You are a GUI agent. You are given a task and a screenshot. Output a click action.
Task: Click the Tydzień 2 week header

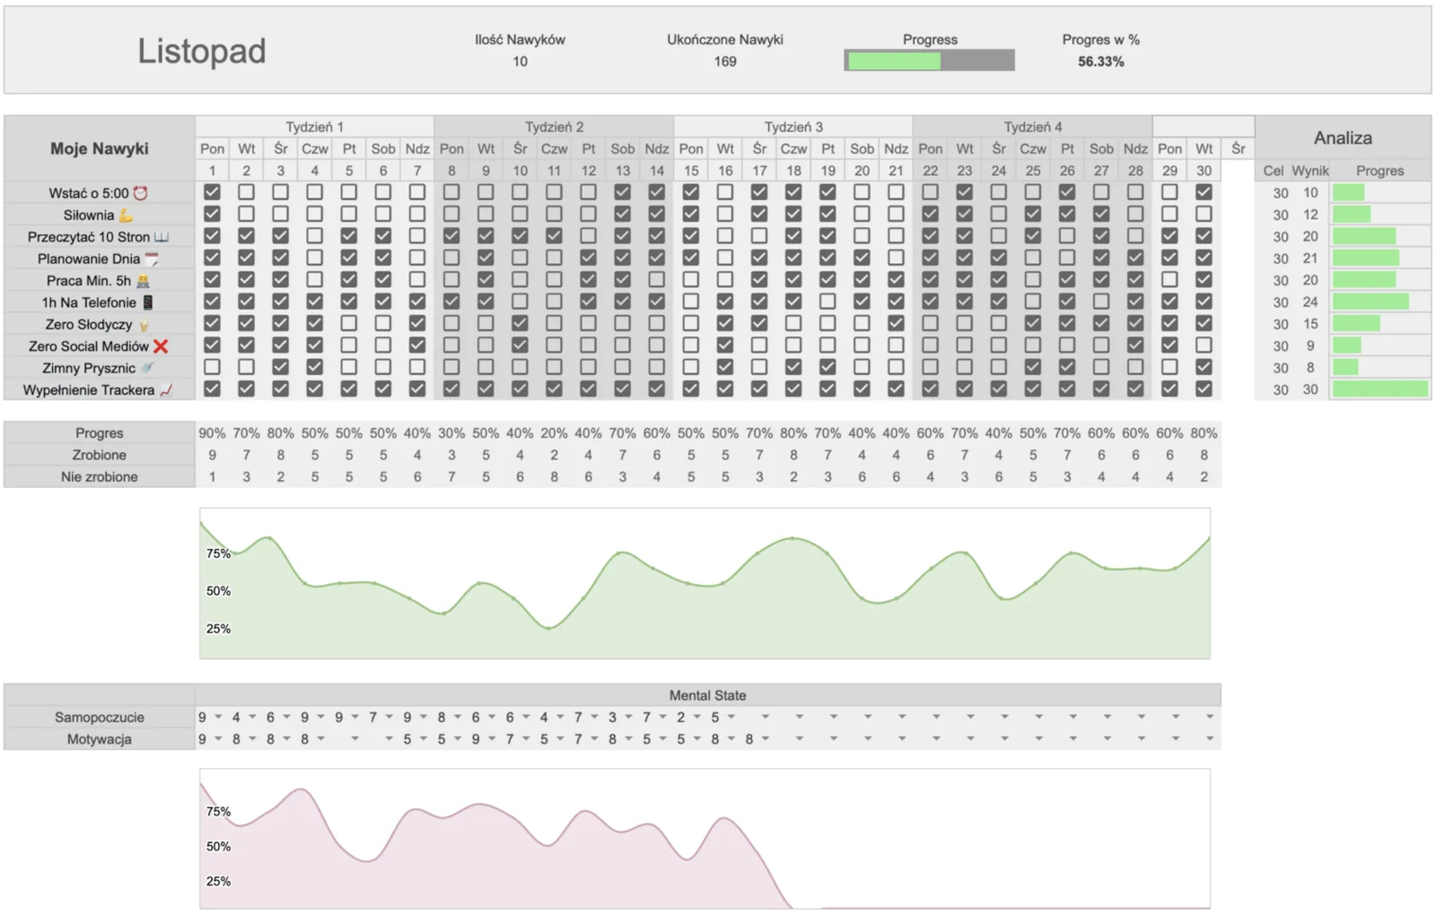point(554,126)
